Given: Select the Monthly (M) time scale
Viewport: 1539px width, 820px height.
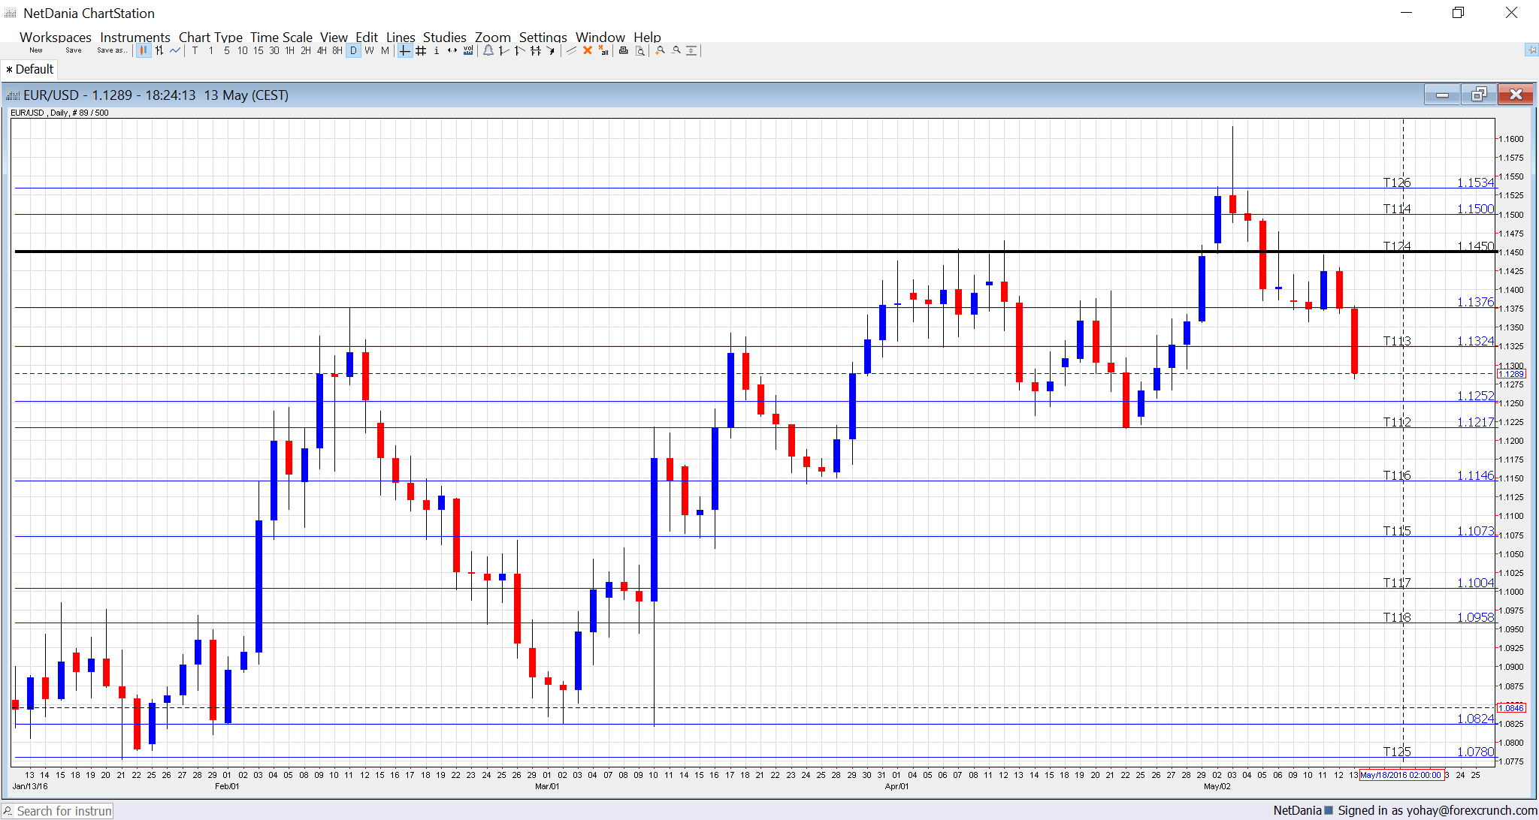Looking at the screenshot, I should click(x=385, y=50).
